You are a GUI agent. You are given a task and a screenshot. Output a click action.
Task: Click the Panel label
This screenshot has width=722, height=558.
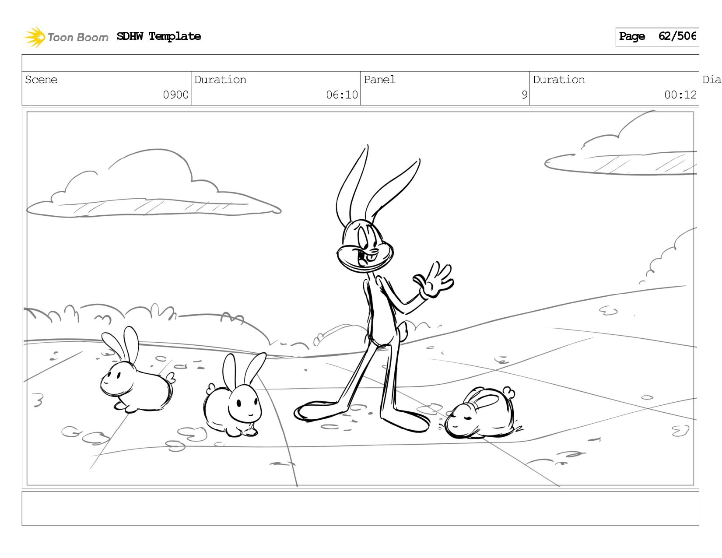click(x=379, y=80)
